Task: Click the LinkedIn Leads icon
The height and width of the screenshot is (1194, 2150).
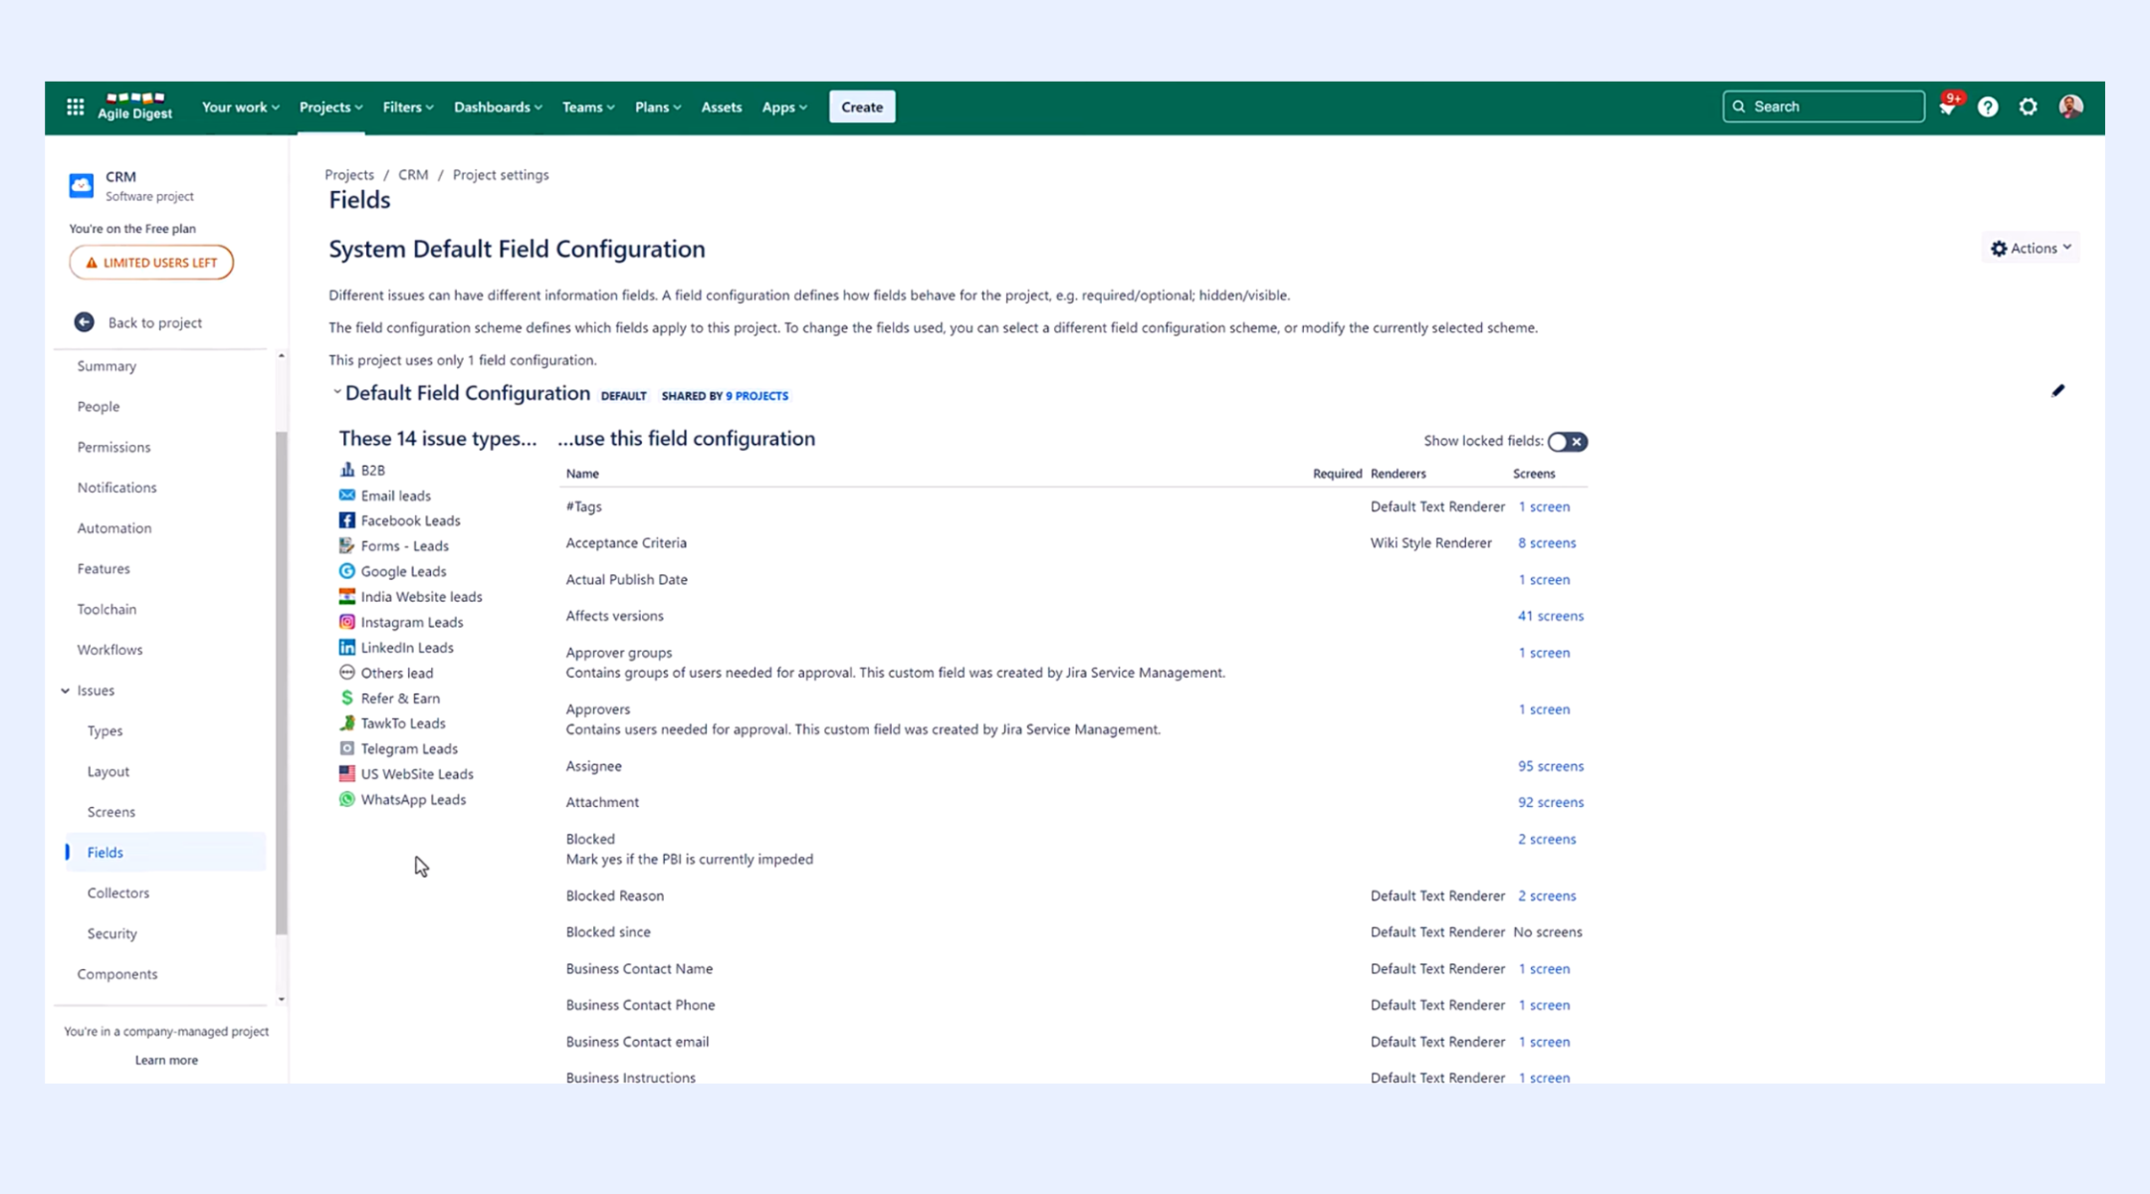Action: [x=346, y=647]
